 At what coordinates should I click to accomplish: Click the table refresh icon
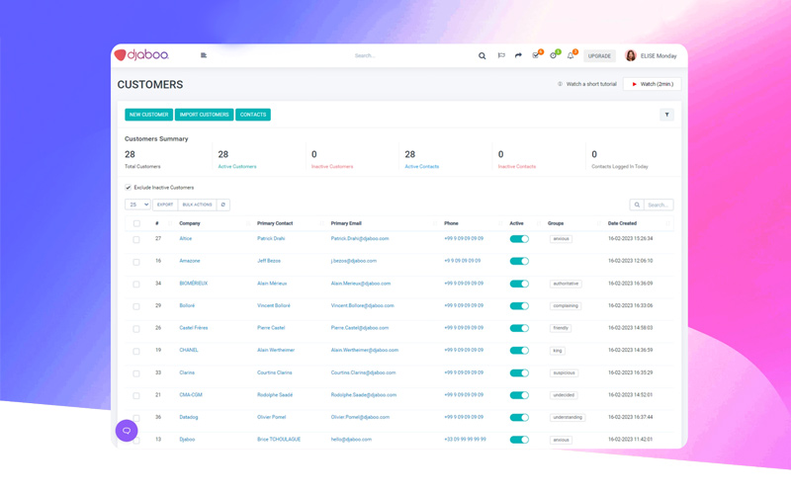(x=223, y=205)
